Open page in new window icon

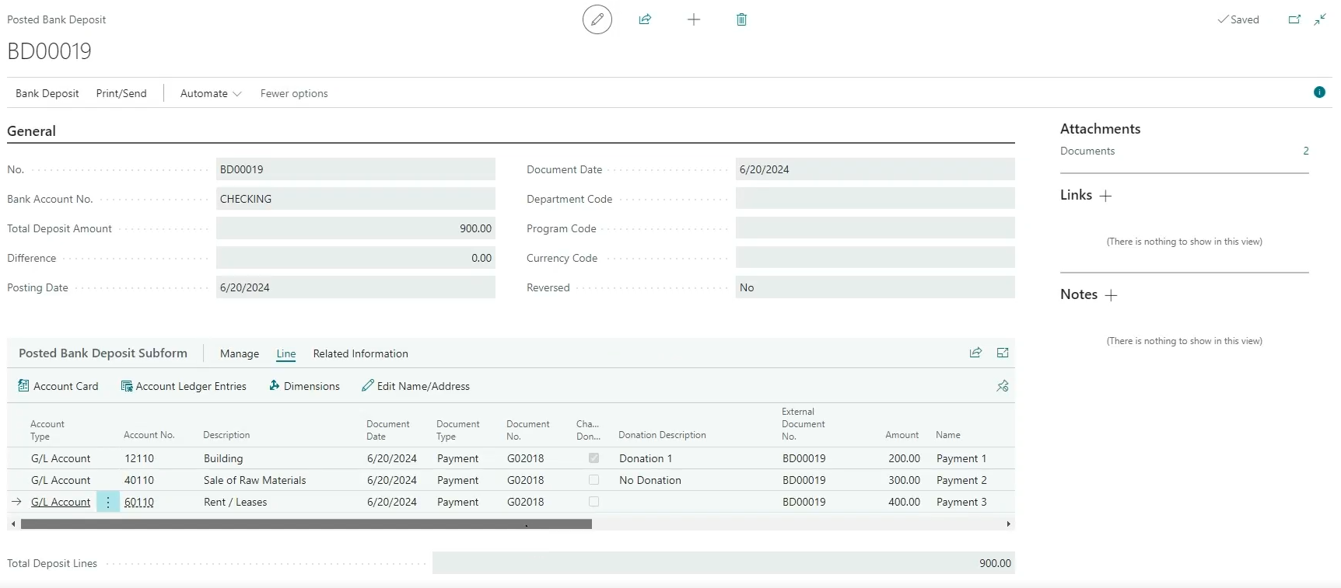pos(1294,19)
